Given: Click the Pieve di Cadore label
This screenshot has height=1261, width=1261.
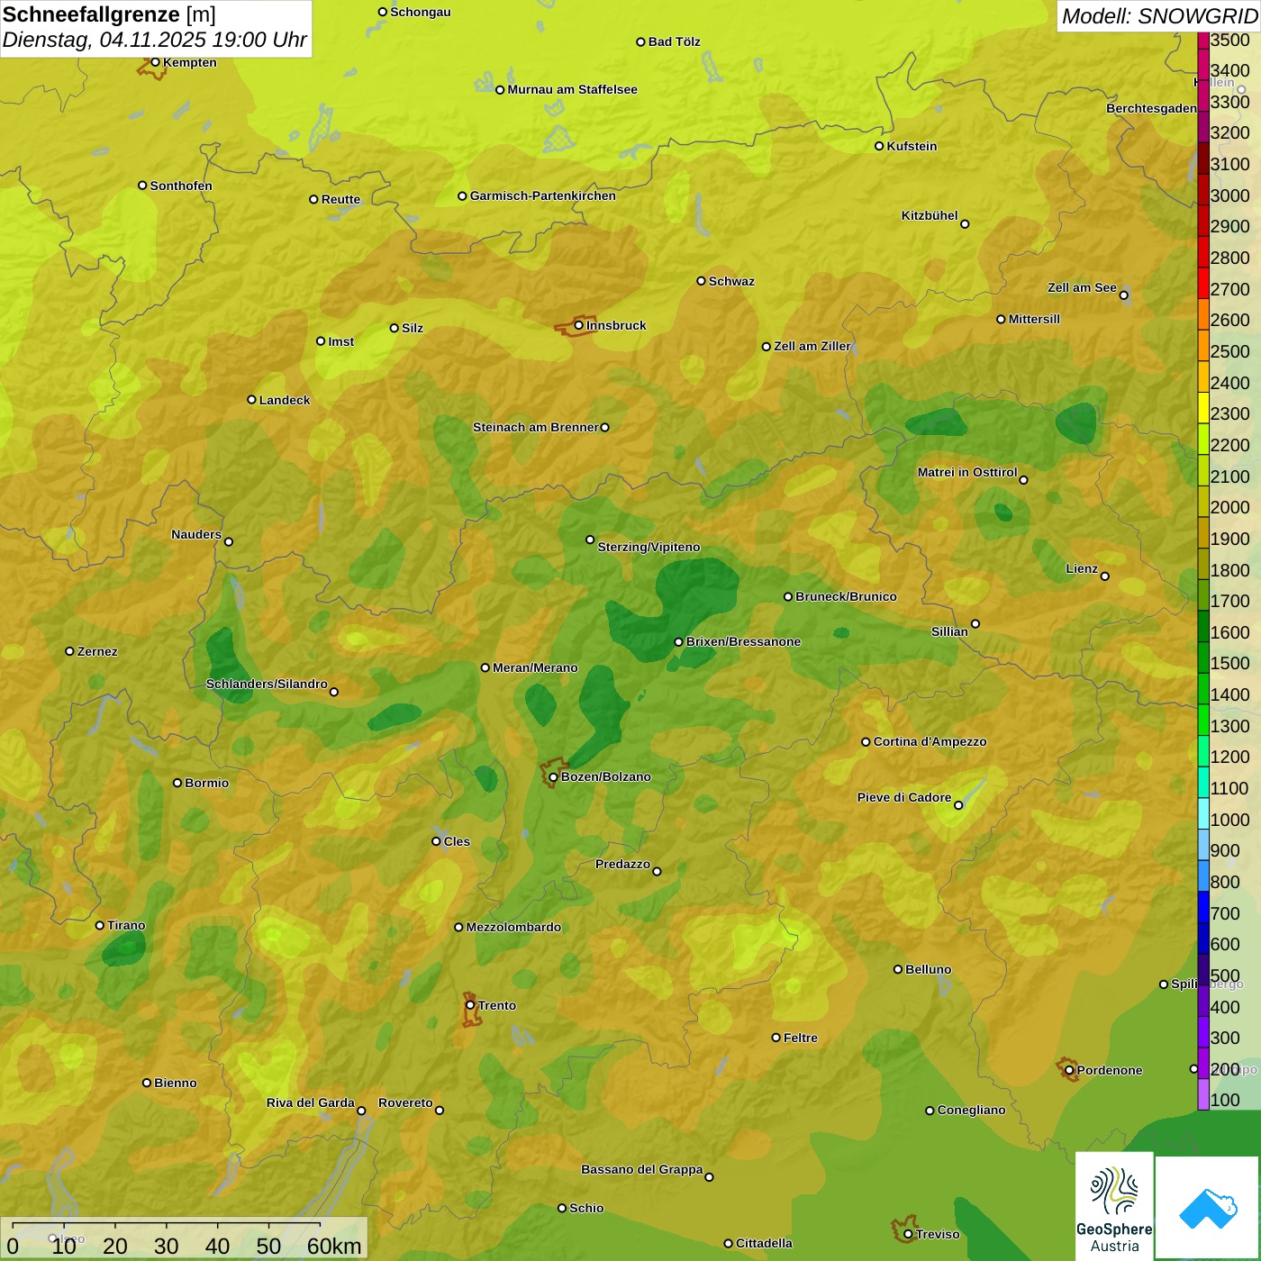Looking at the screenshot, I should tap(904, 797).
